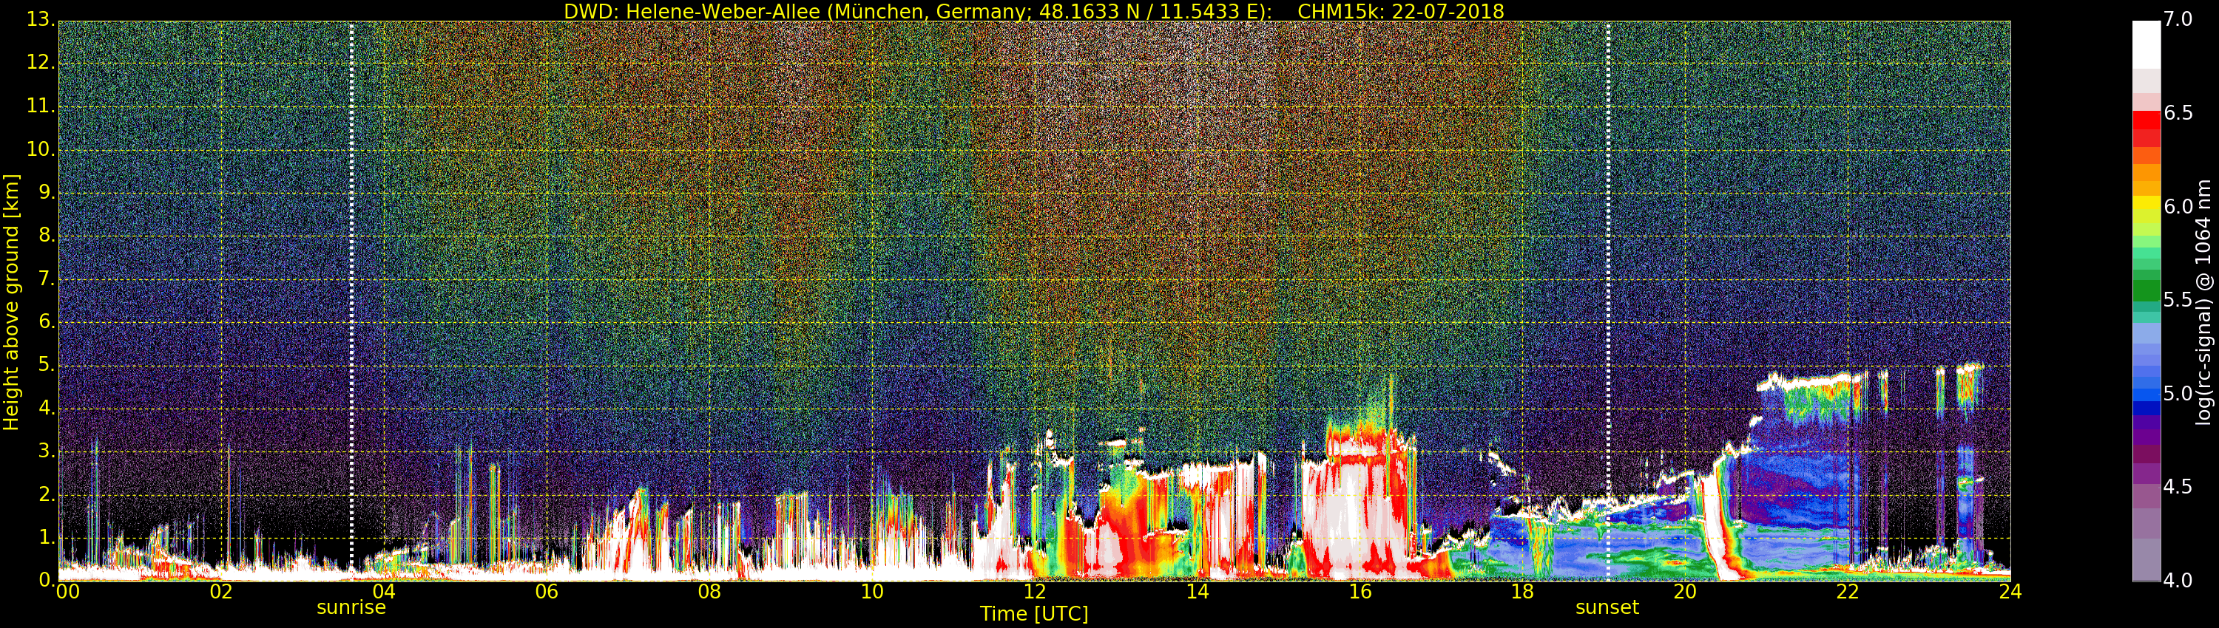Click the height axis tick label 7
Screen dimensions: 2219x628
(x=46, y=279)
